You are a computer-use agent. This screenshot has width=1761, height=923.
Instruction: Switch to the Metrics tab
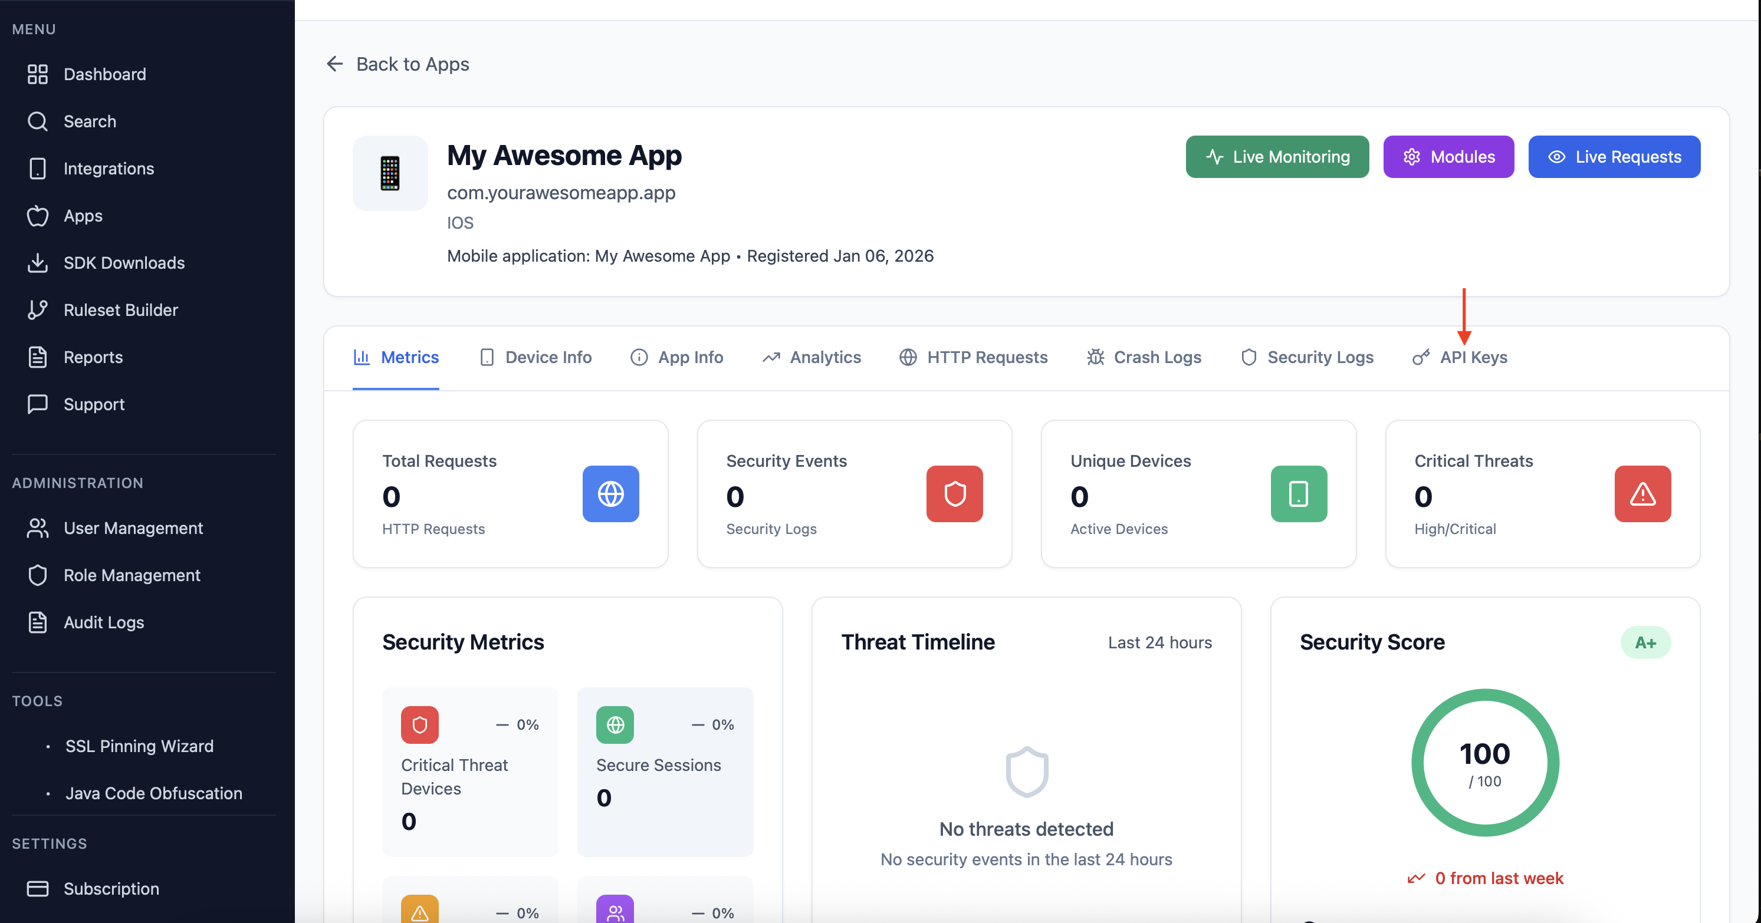tap(396, 357)
